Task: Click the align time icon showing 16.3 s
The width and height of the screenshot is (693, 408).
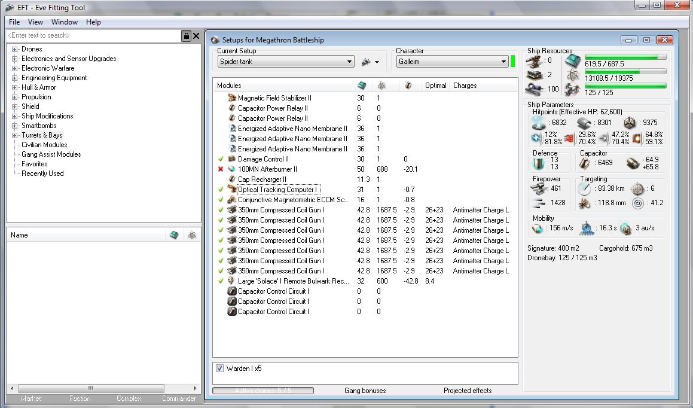Action: [587, 228]
